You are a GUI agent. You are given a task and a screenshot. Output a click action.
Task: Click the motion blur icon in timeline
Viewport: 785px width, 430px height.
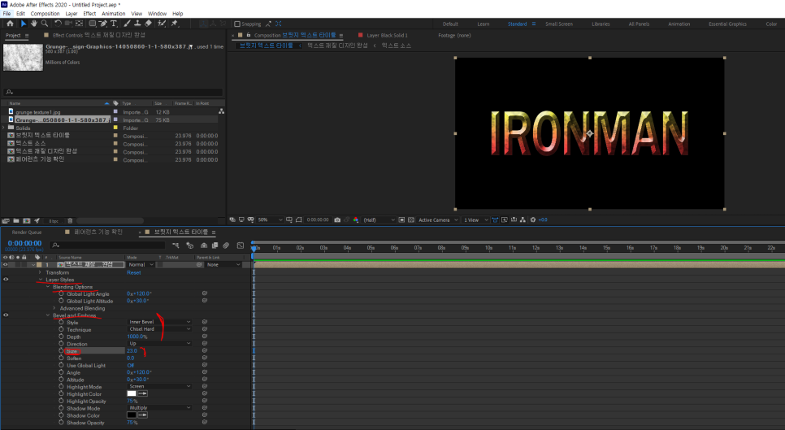(226, 245)
